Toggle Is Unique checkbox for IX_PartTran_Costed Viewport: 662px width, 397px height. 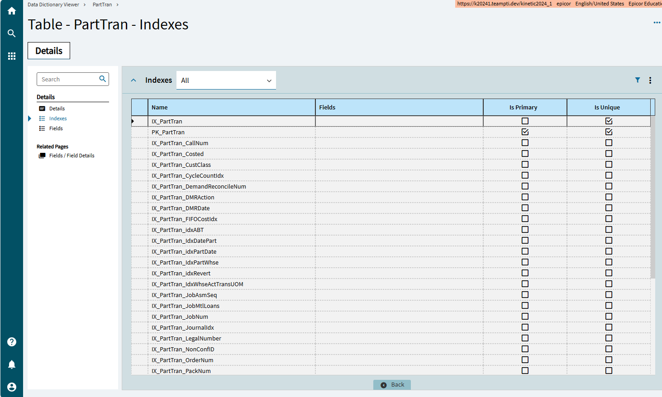pos(609,154)
